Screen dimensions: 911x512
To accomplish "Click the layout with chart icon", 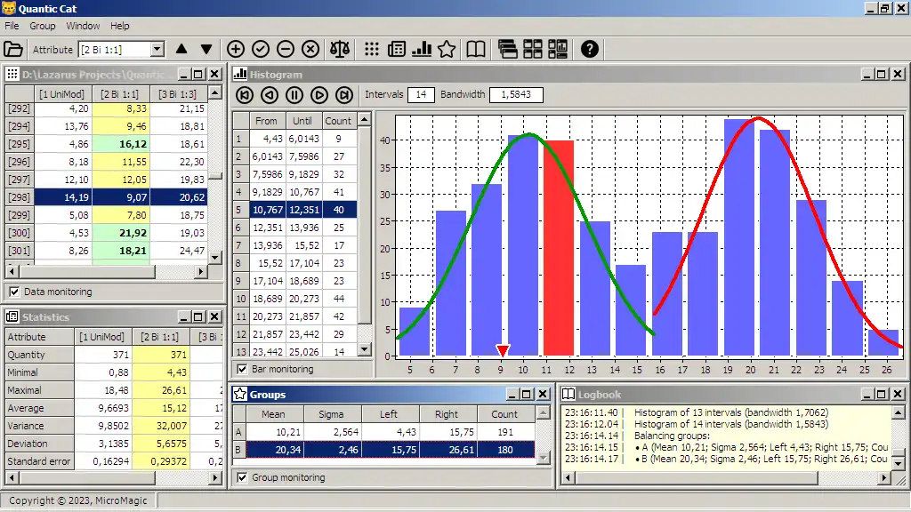I will 557,50.
